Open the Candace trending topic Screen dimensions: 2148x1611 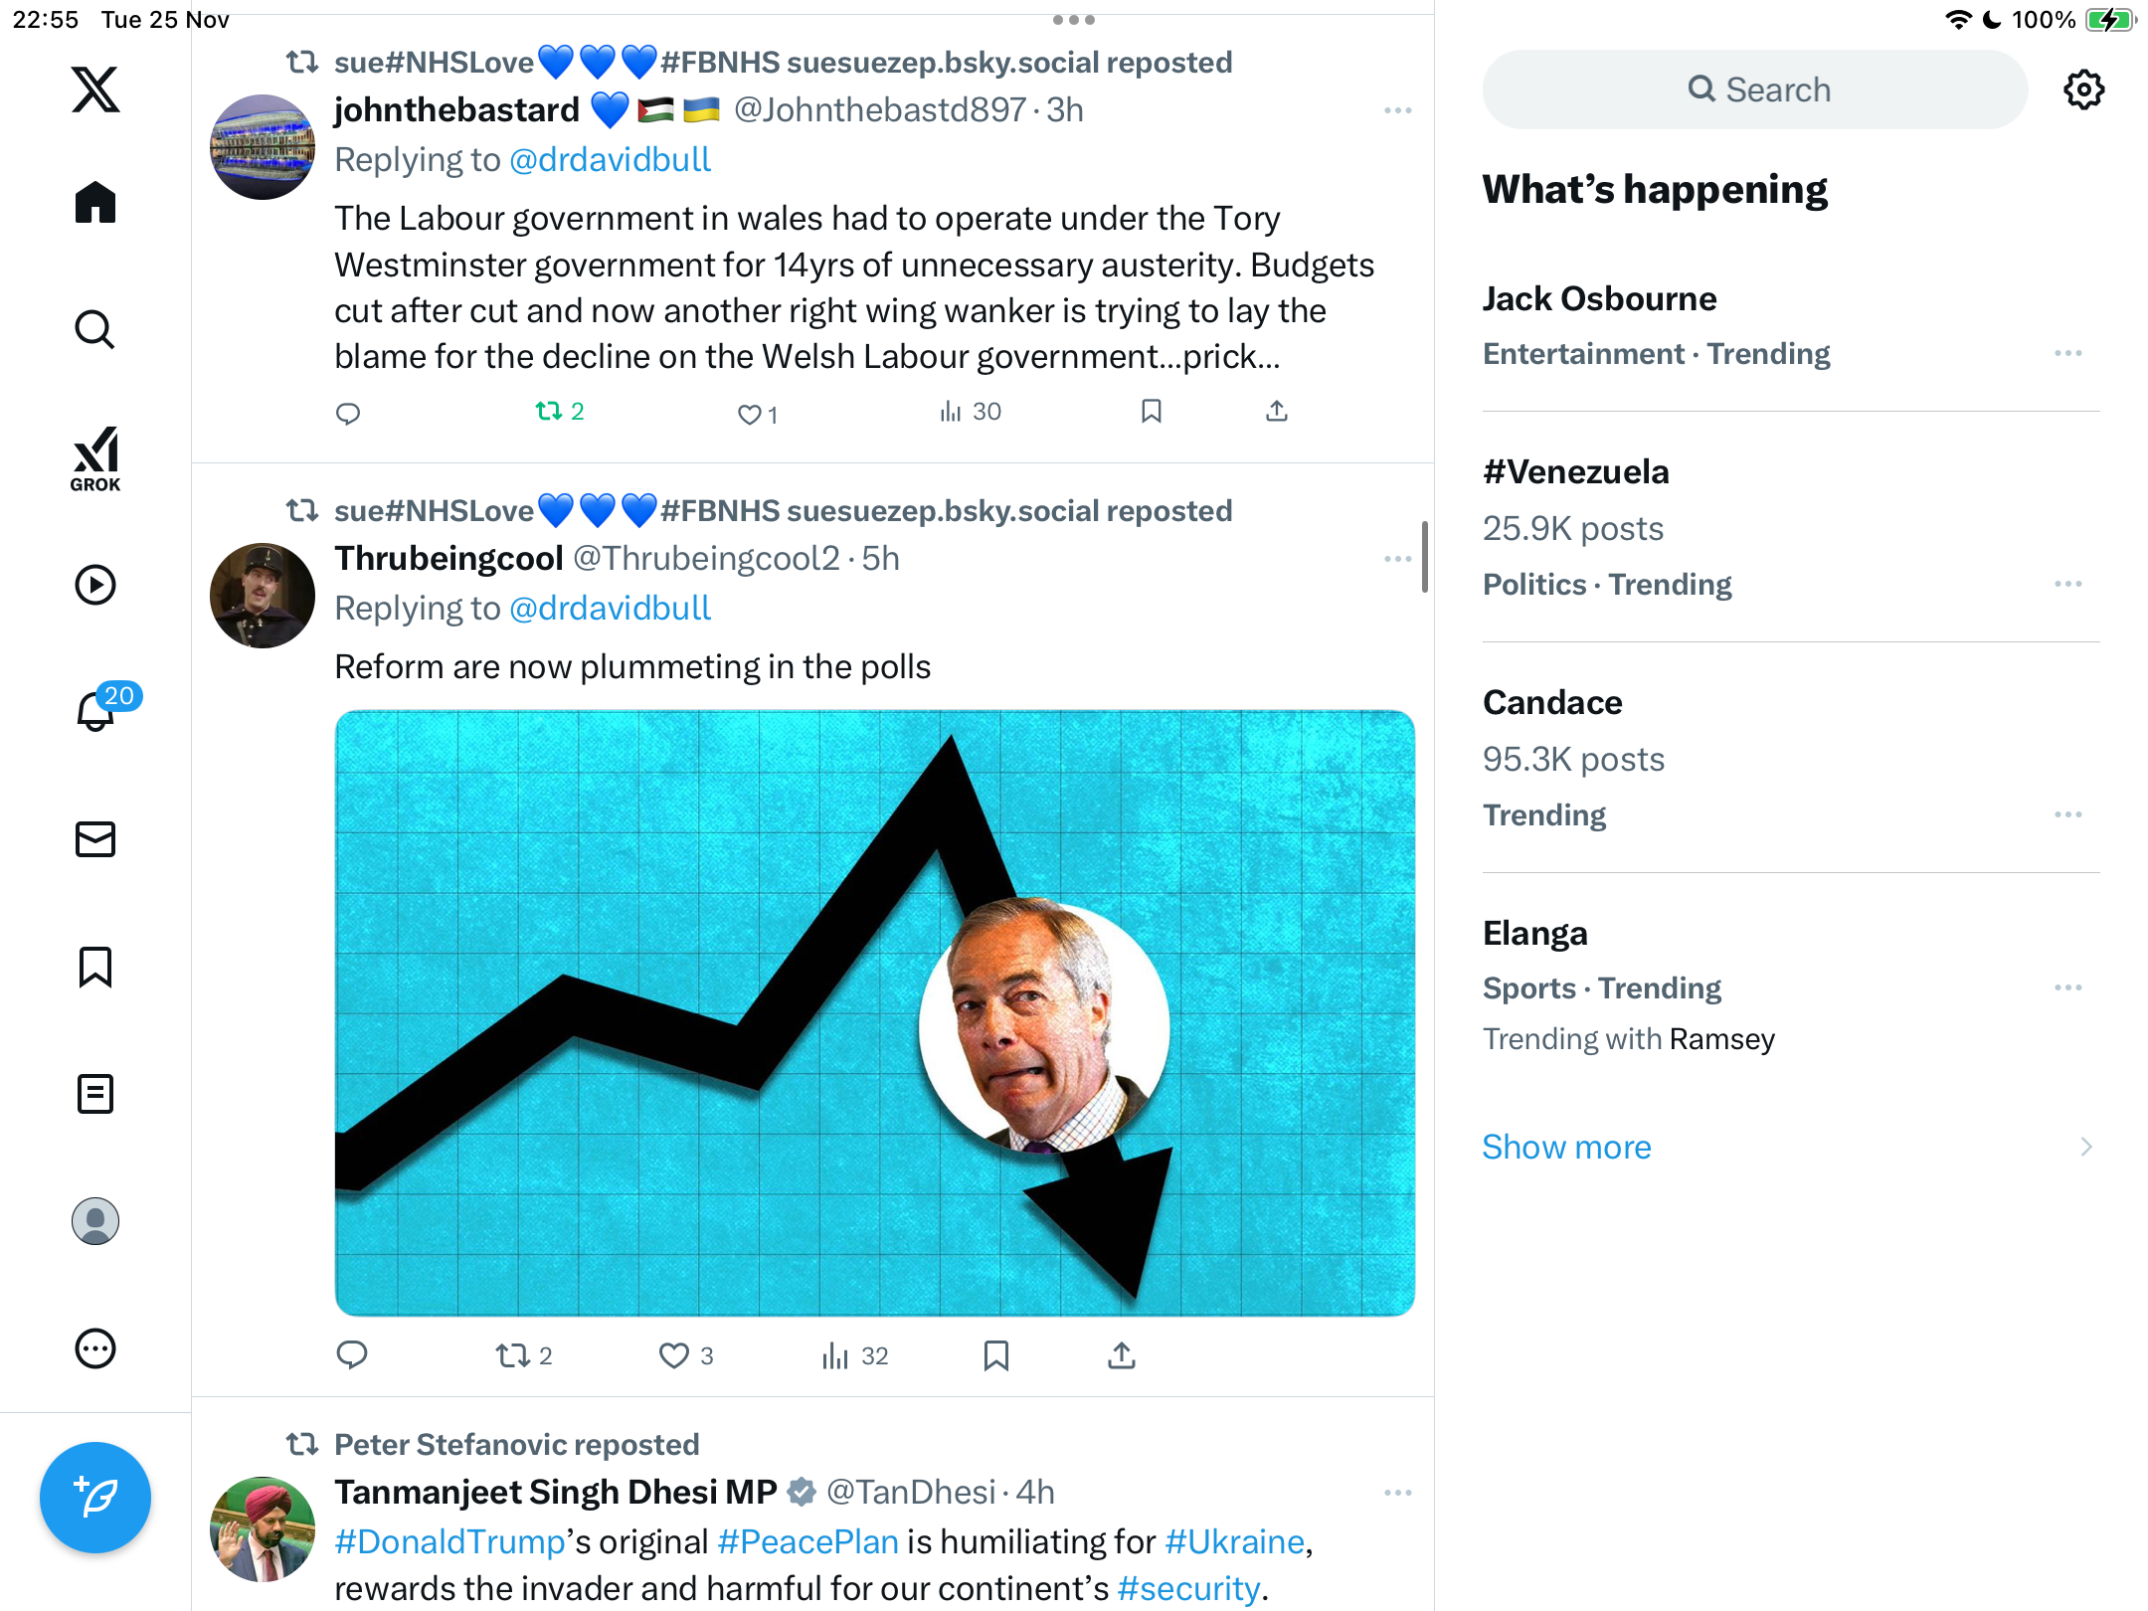(1791, 758)
